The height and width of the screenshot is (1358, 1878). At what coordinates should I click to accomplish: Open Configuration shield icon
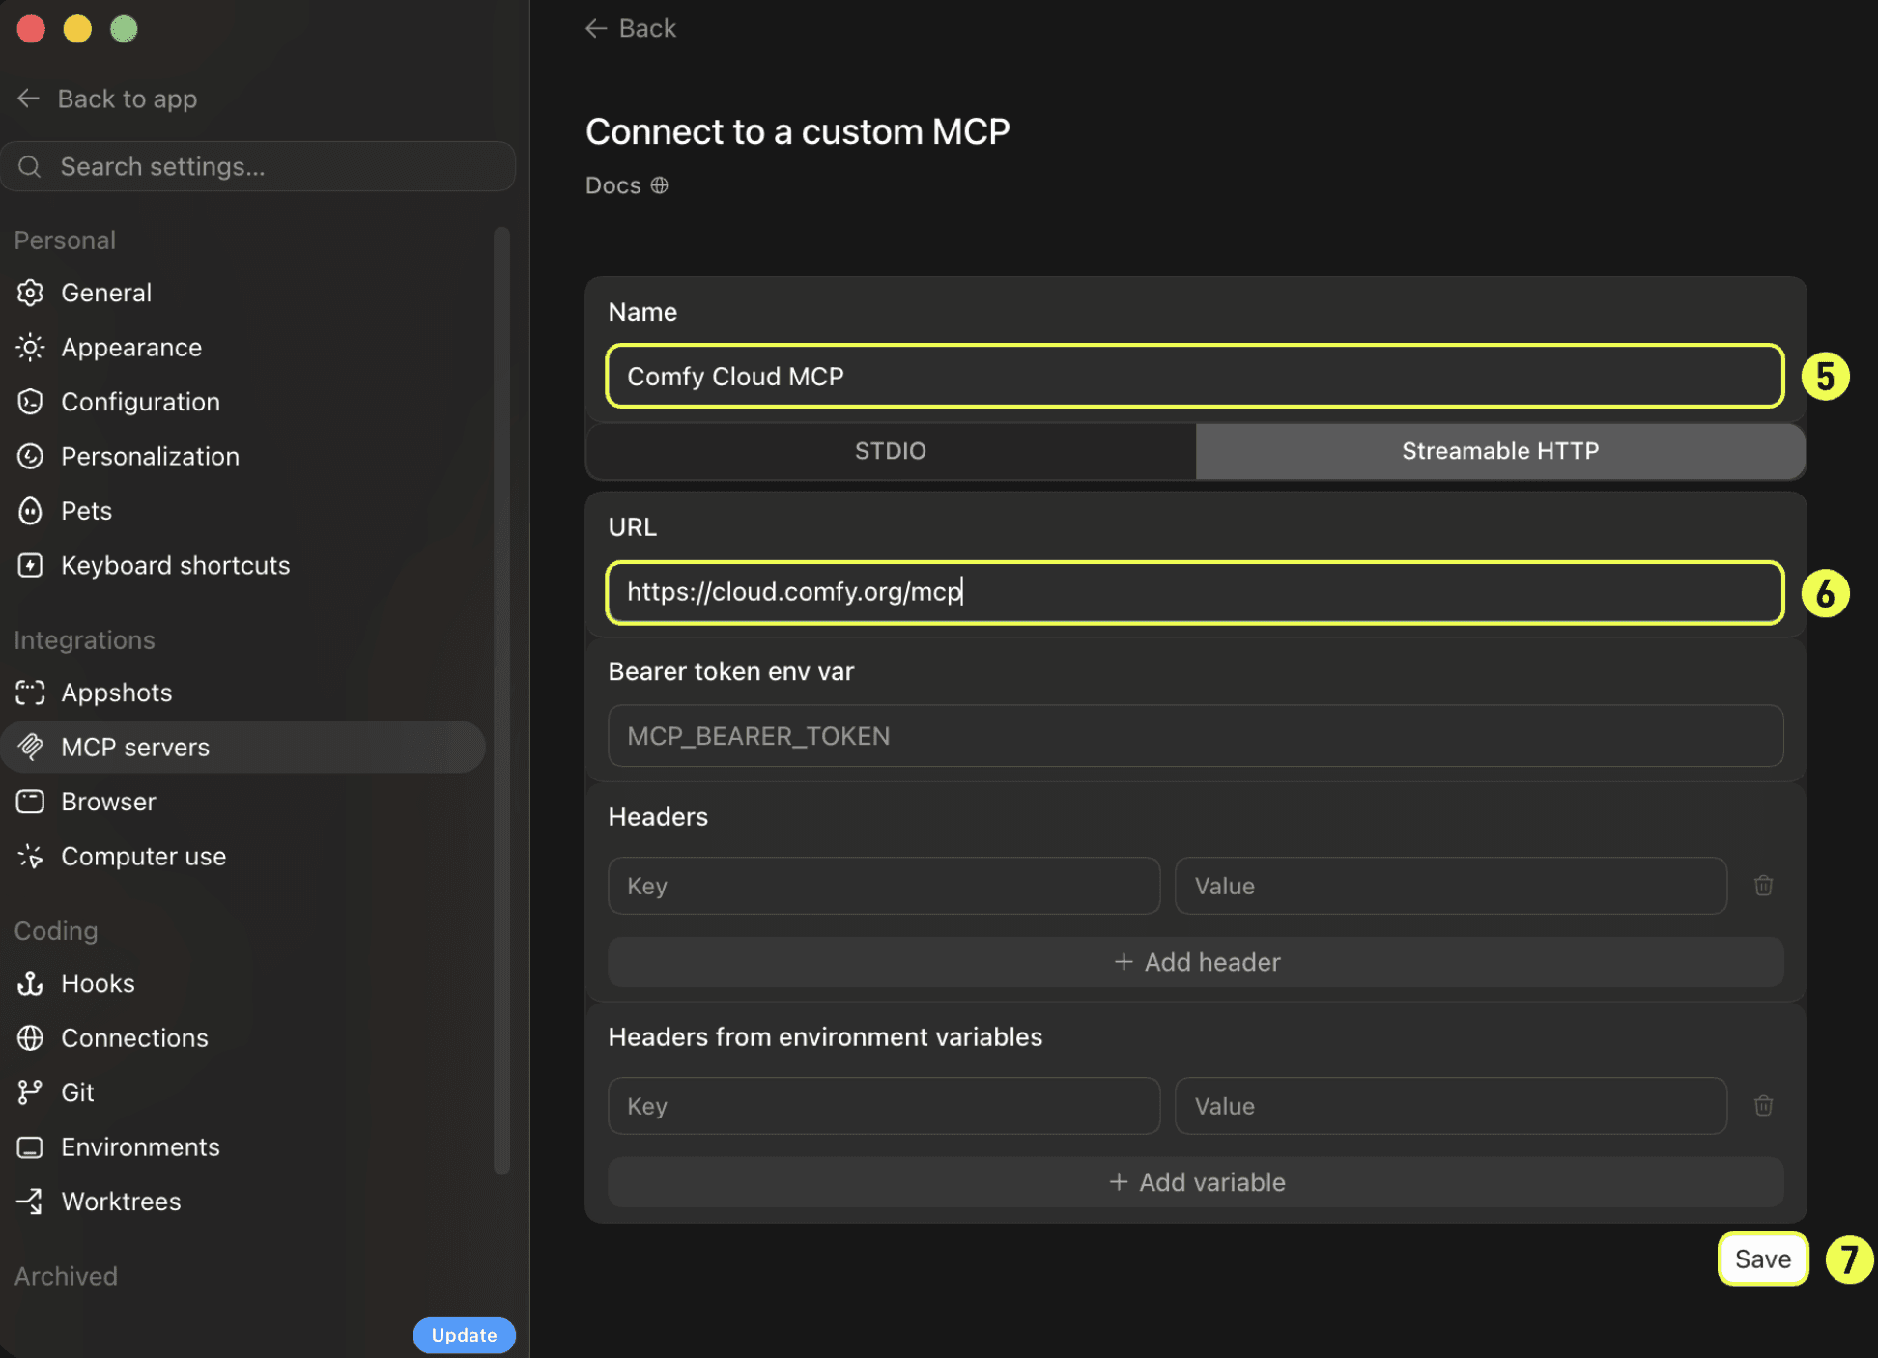tap(31, 402)
